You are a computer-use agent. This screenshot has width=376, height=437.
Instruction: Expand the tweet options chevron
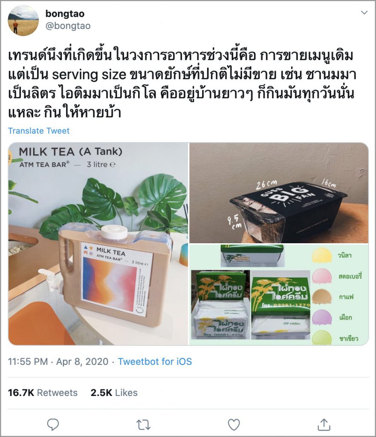coord(364,12)
